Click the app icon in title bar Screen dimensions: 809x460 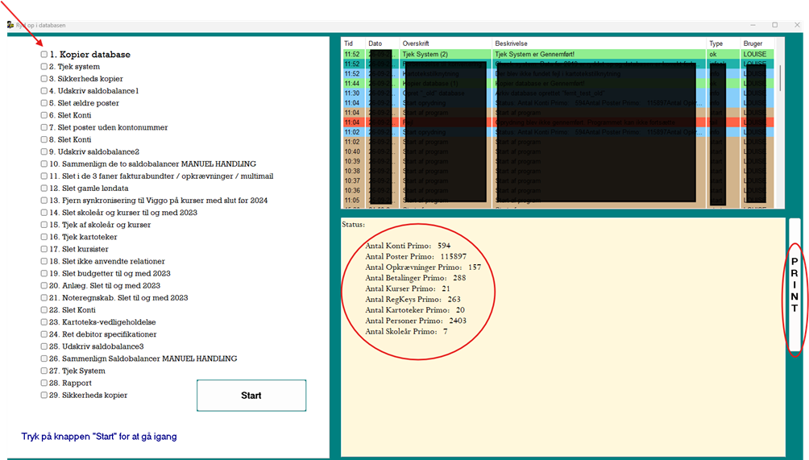10,25
